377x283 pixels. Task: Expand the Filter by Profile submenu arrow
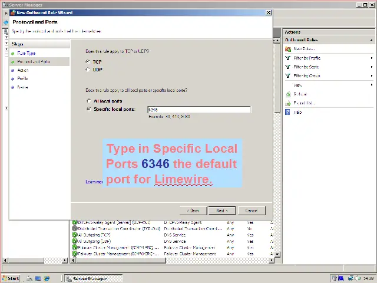[x=372, y=58]
